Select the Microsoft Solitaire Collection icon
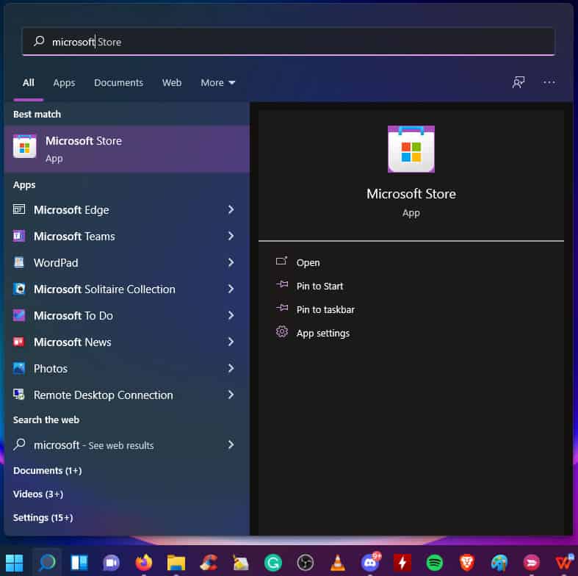The width and height of the screenshot is (578, 576). (x=19, y=289)
